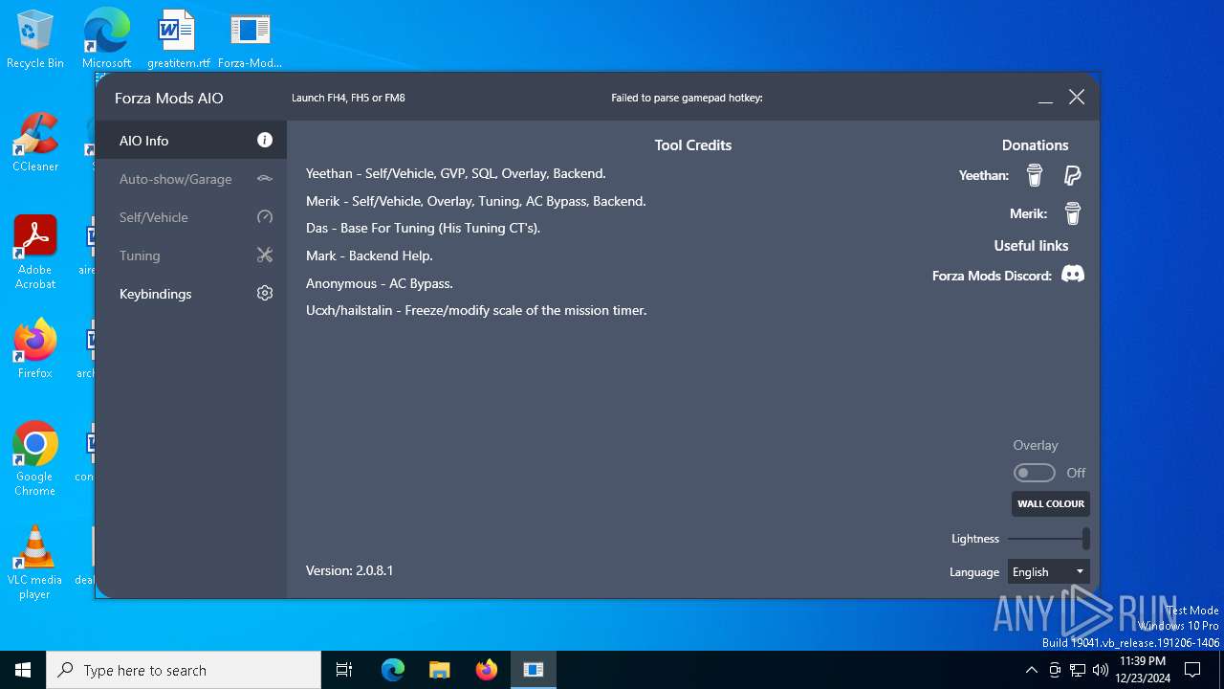
Task: Open Merik's coffee donation icon
Action: pos(1073,213)
